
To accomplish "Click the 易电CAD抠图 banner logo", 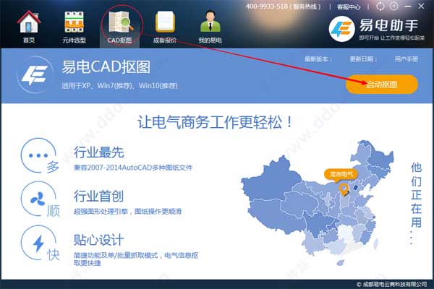I will coord(35,75).
